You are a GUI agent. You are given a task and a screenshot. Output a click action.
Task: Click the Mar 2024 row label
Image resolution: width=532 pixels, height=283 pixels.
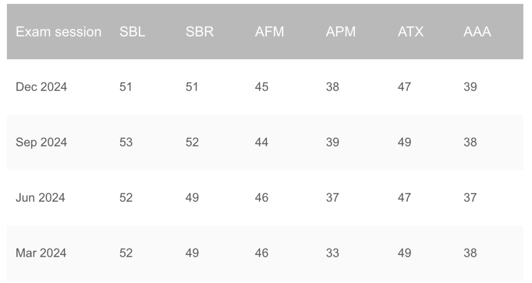[41, 253]
